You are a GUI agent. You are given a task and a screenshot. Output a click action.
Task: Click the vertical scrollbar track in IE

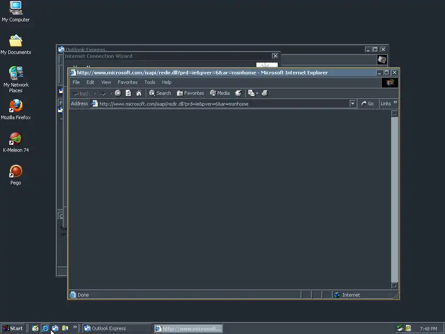tap(395, 199)
